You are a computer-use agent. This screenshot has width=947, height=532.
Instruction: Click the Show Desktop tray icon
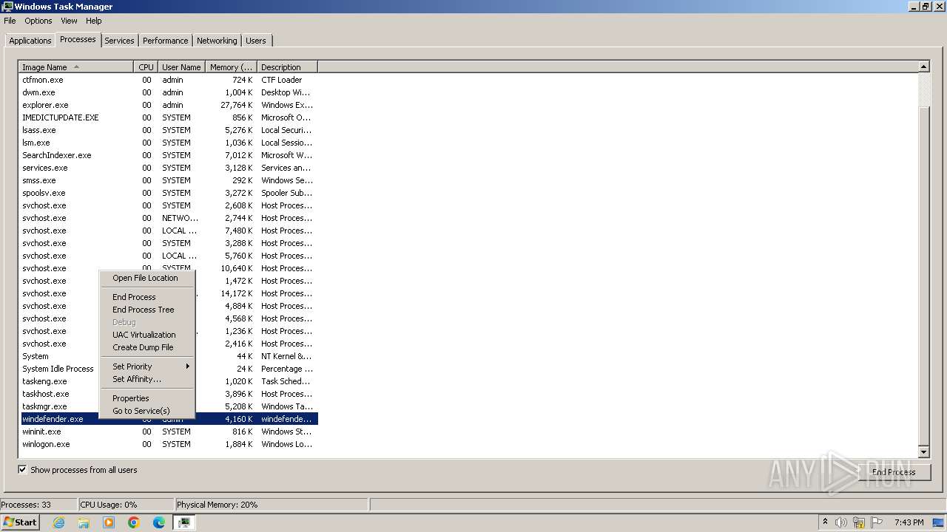click(939, 522)
